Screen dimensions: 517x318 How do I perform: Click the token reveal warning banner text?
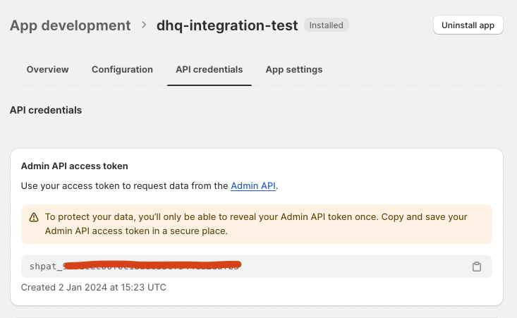coord(256,224)
